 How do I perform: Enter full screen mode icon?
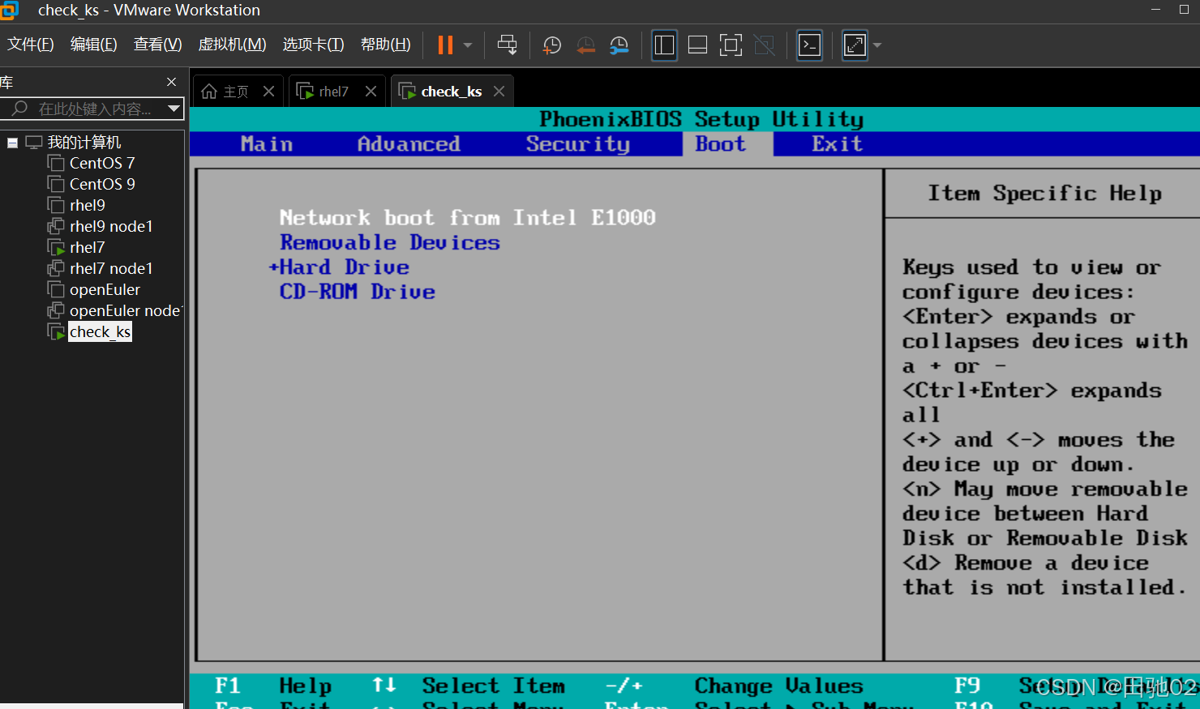(731, 45)
